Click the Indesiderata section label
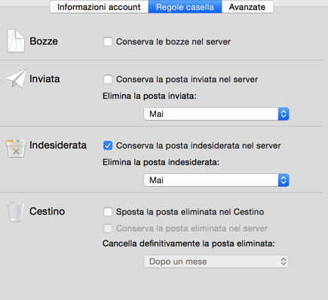Screen dimensions: 328x300 click(x=58, y=145)
